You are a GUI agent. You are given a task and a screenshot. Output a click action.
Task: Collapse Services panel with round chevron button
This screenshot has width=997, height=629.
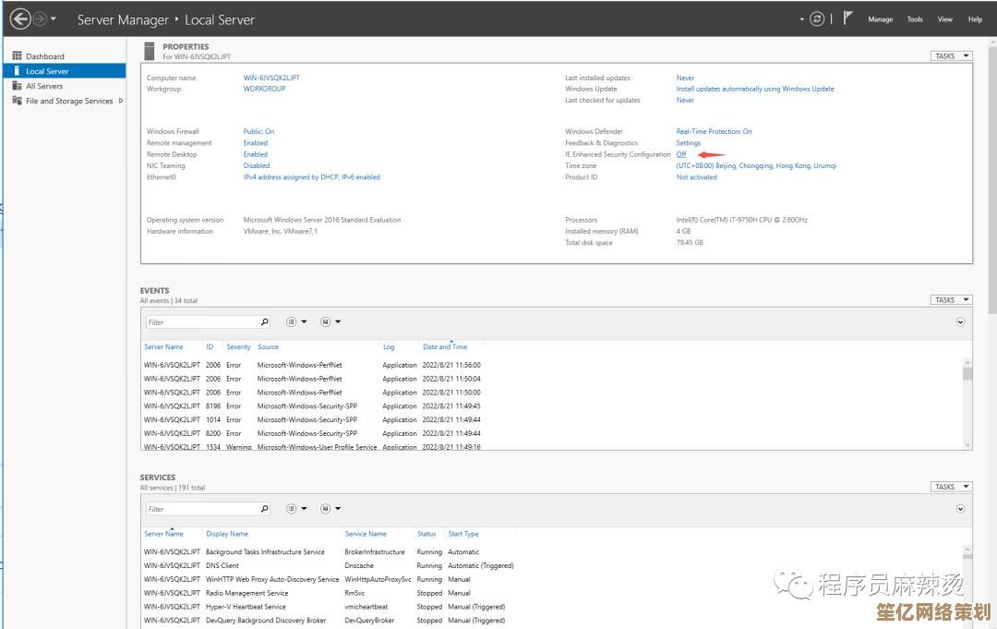960,509
